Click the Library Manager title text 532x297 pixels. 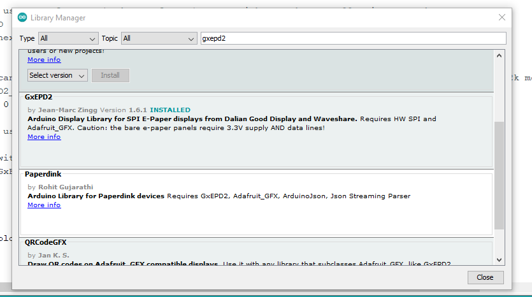pos(58,18)
